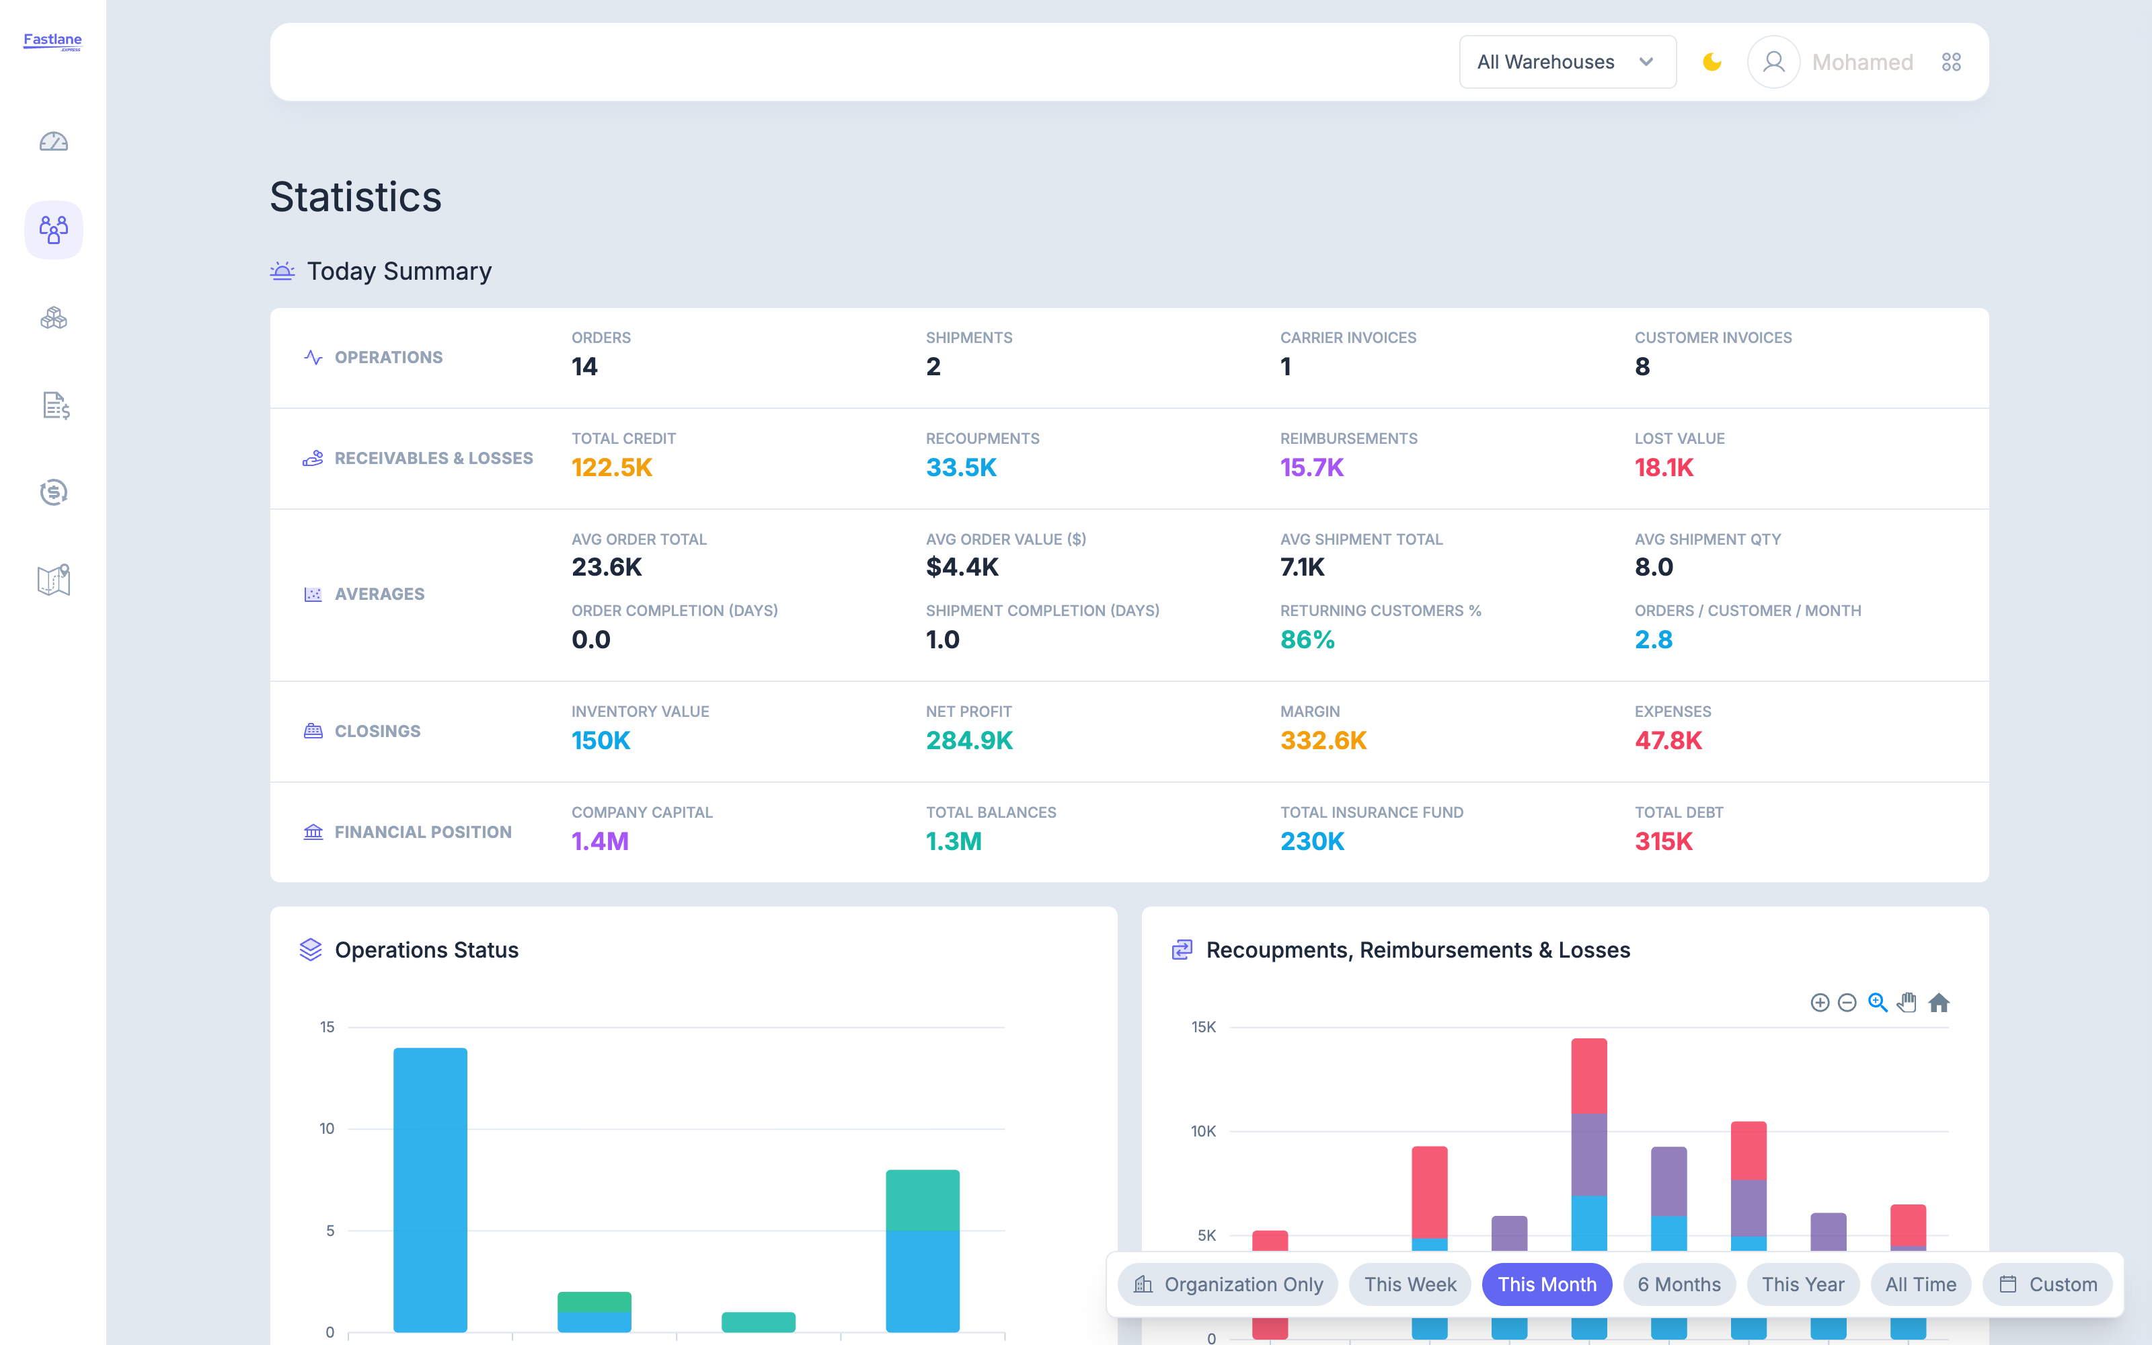Select the customers group sidebar icon

pyautogui.click(x=53, y=229)
